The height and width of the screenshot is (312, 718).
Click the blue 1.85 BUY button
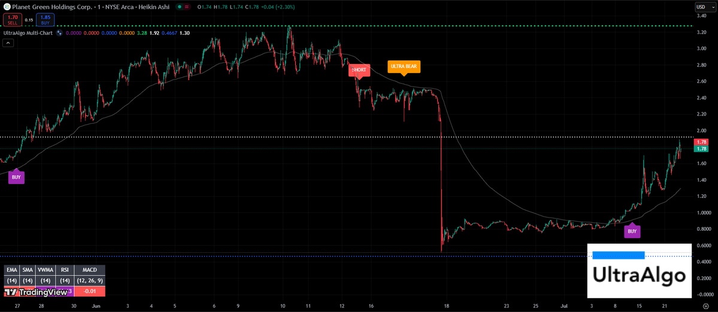point(46,20)
